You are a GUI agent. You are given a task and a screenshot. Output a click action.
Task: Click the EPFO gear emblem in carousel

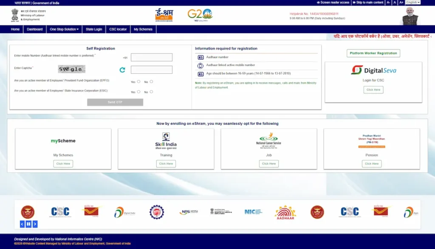click(157, 212)
